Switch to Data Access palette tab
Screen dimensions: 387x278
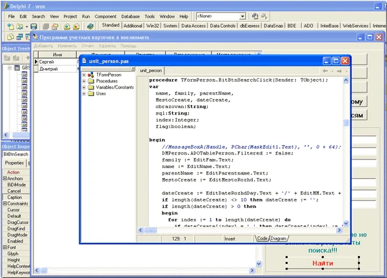coord(194,26)
